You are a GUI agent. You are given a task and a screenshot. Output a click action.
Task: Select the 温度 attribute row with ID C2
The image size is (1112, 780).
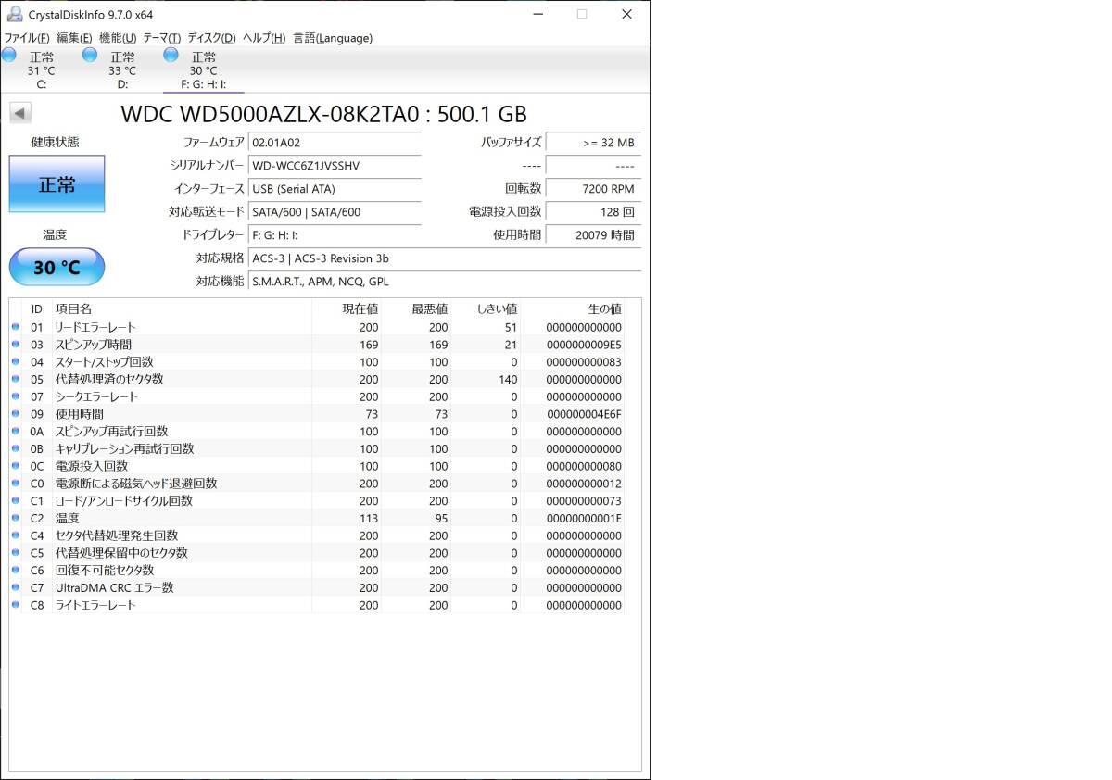[317, 518]
